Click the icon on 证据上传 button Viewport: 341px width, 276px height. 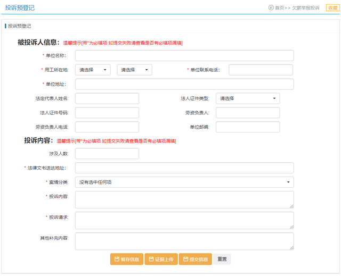pyautogui.click(x=151, y=259)
